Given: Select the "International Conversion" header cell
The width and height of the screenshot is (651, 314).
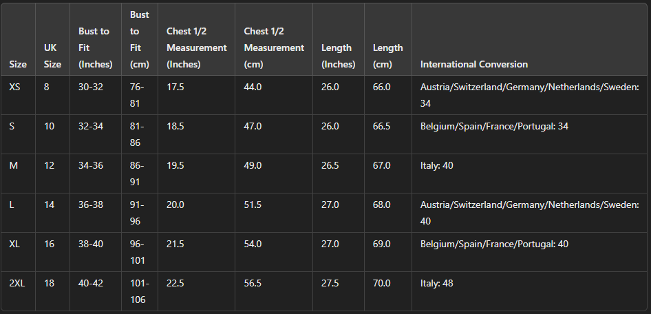Looking at the screenshot, I should tap(474, 64).
